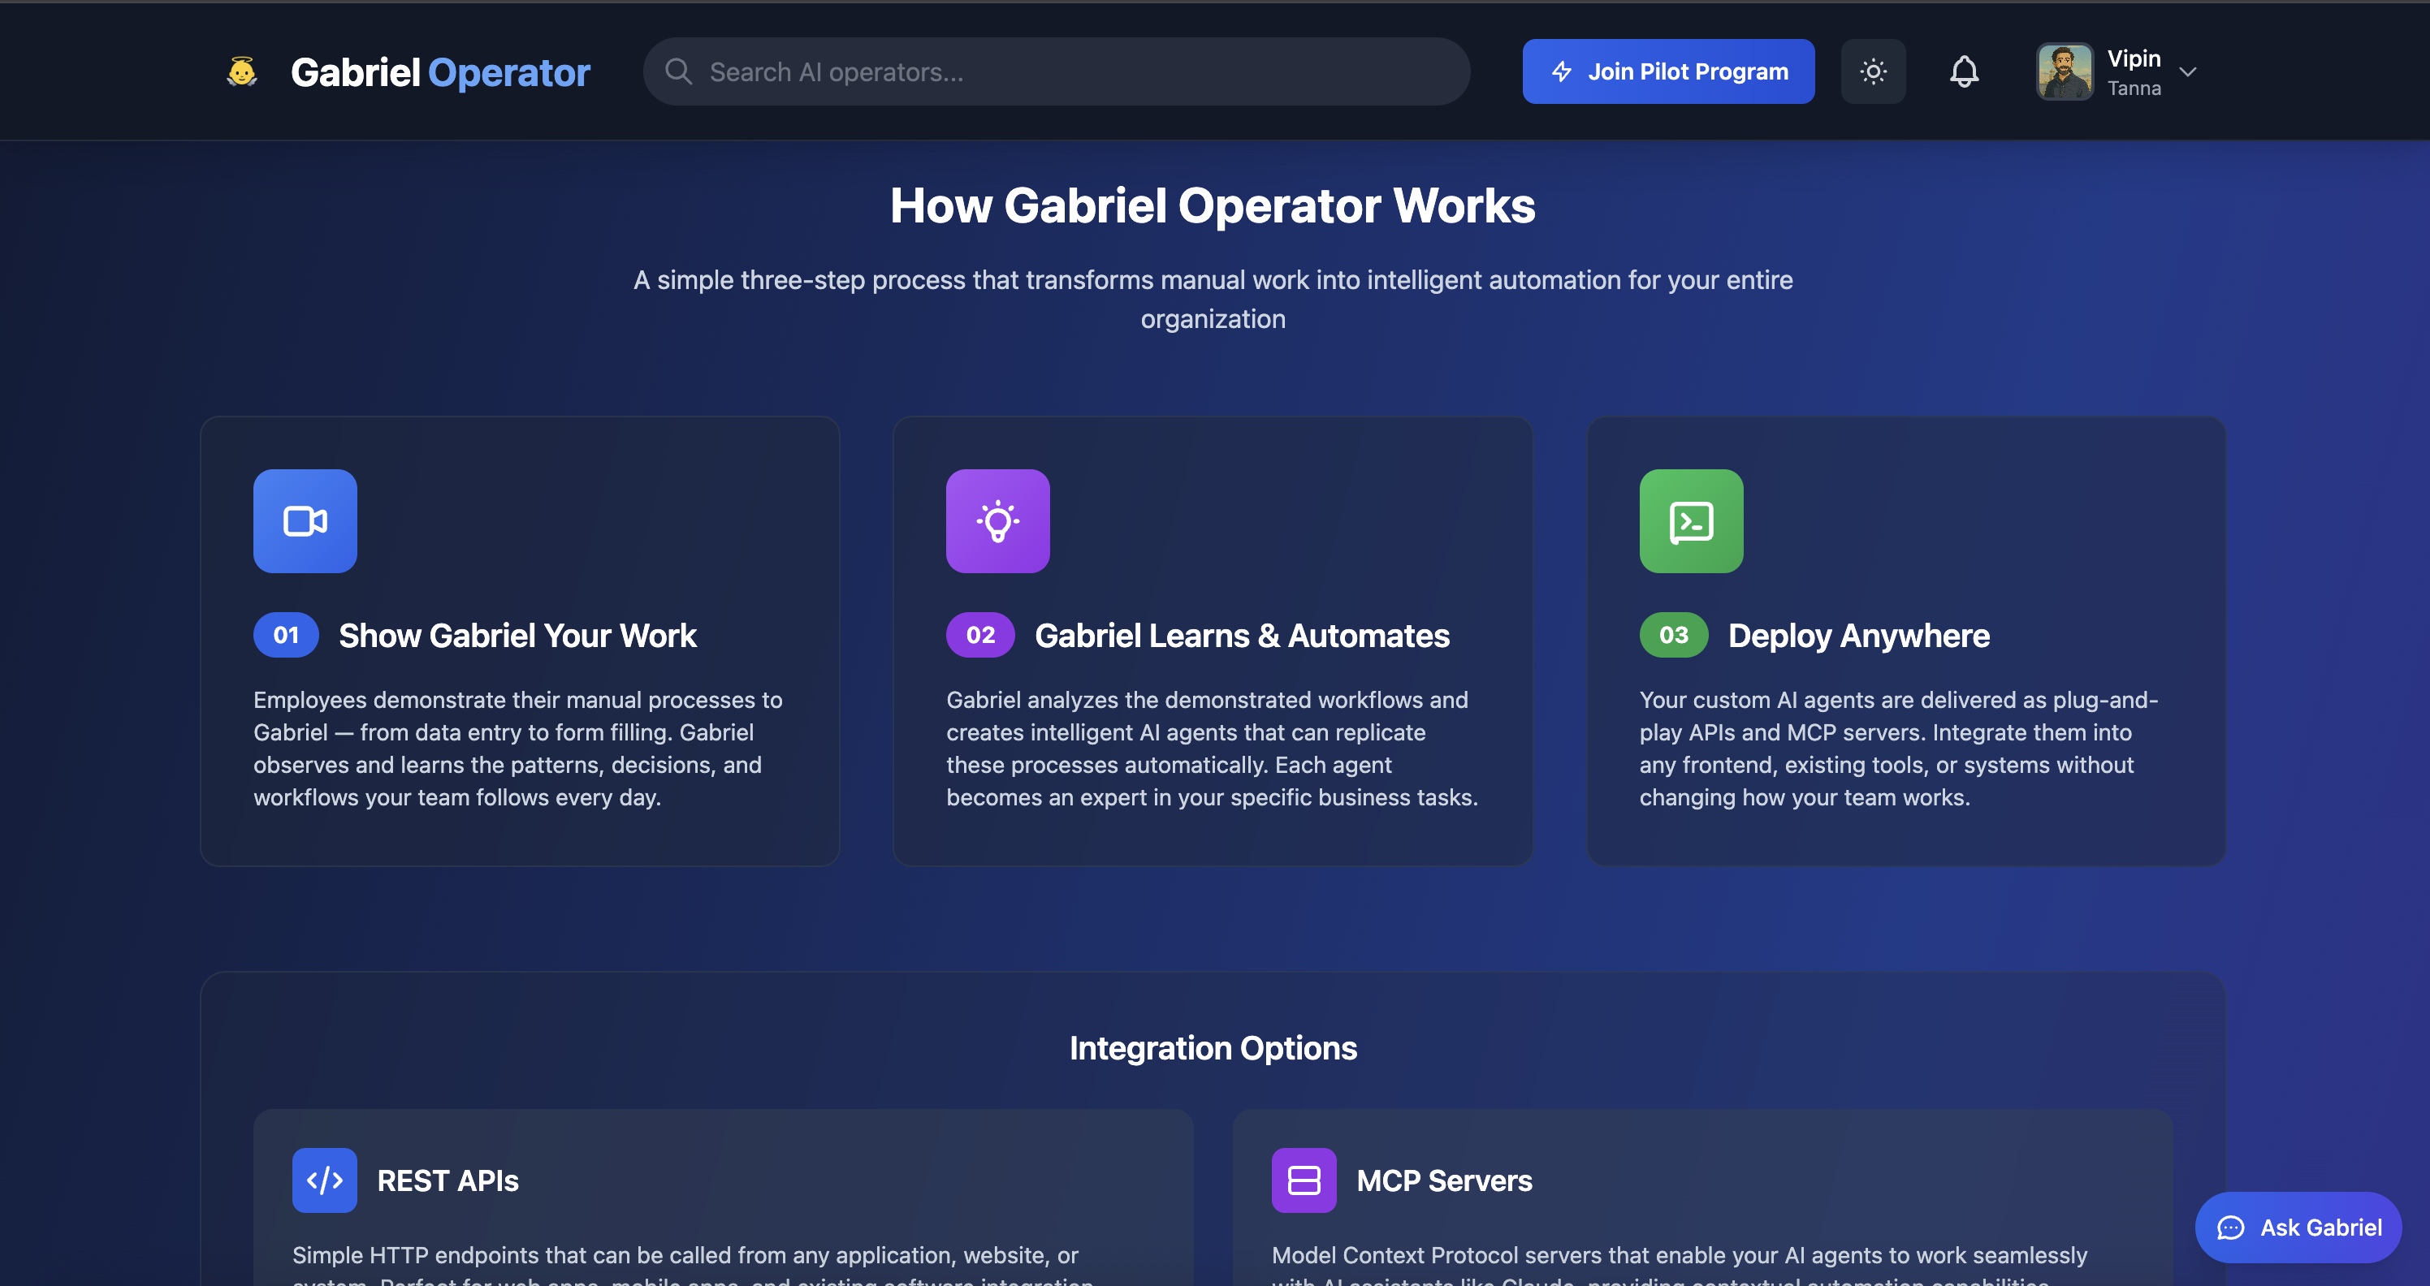Click the purple lightbulb step icon
The height and width of the screenshot is (1286, 2430).
(x=997, y=520)
